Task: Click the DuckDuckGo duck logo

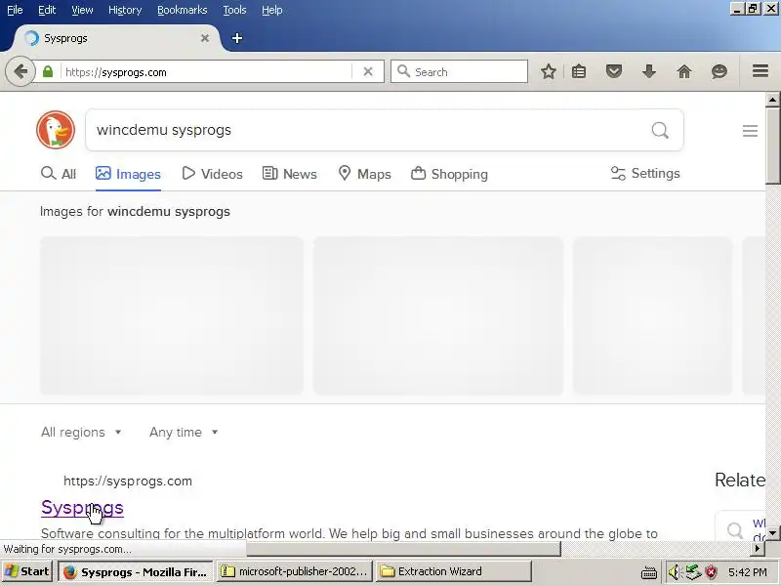Action: (56, 130)
